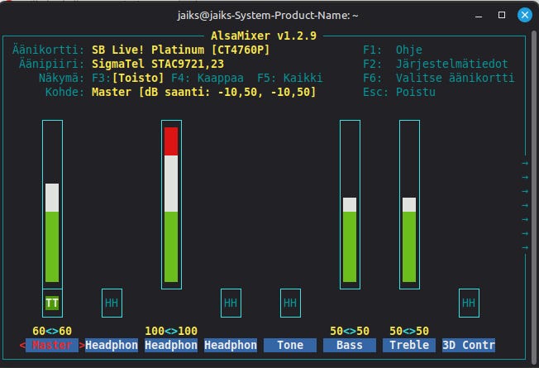
Task: Click the Master volume bar
Action: [52, 204]
